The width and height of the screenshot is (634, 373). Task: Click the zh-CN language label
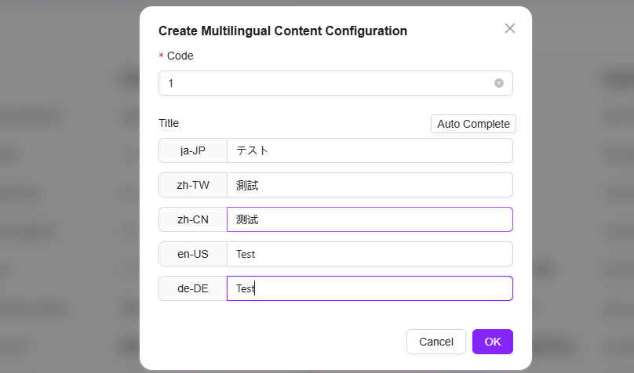[193, 219]
